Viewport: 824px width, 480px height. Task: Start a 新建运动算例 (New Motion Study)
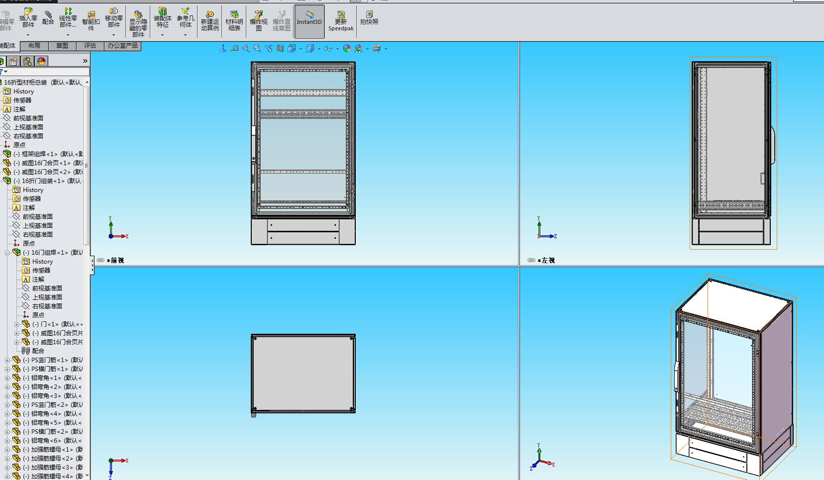[x=210, y=21]
